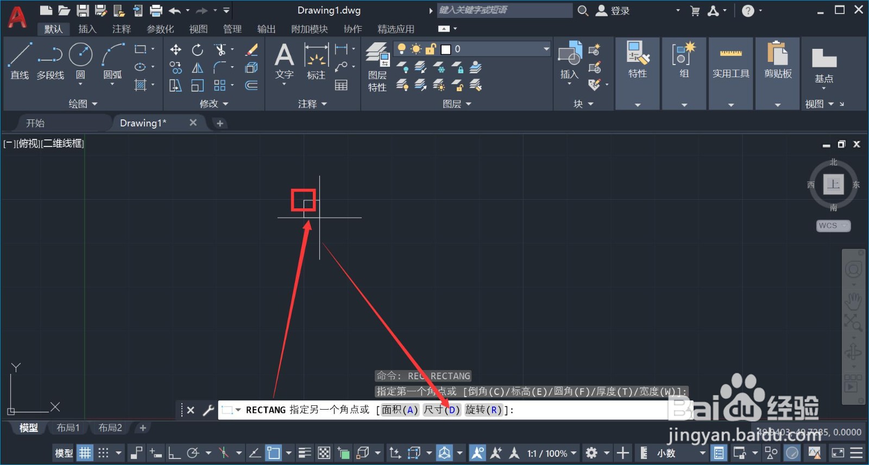Expand the Annotation (注释) panel
Viewport: 869px width, 465px height.
pos(312,104)
